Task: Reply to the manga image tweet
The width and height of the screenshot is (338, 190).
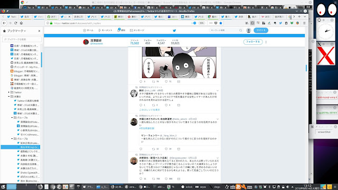Action: tap(141, 82)
